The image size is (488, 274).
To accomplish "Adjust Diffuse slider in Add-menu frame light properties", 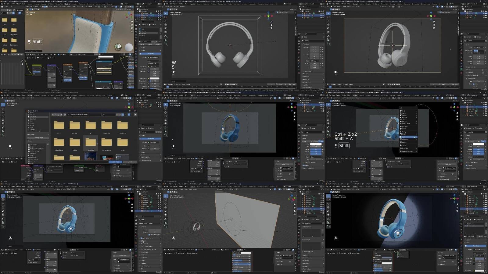I will [x=479, y=149].
